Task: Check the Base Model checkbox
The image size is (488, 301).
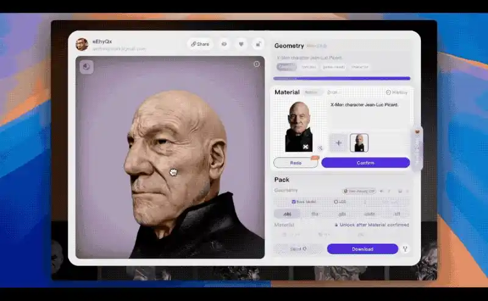Action: click(x=293, y=202)
